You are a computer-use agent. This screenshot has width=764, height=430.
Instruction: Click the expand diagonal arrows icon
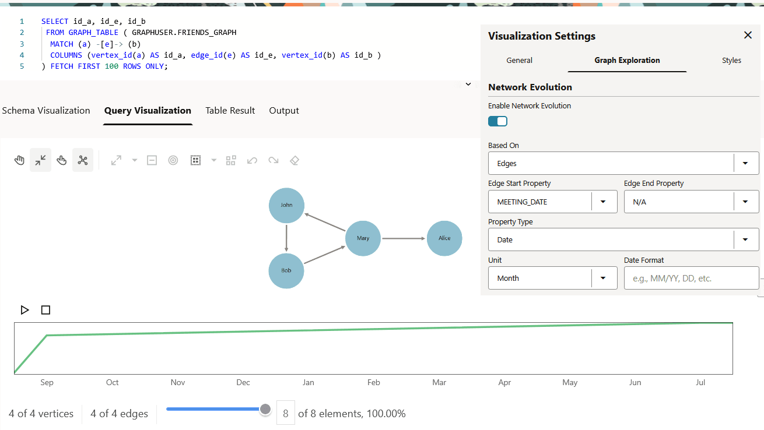[116, 160]
